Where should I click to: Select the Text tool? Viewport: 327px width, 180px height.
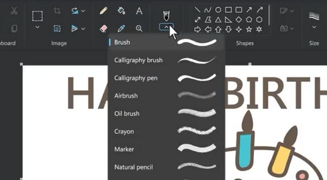pos(139,11)
